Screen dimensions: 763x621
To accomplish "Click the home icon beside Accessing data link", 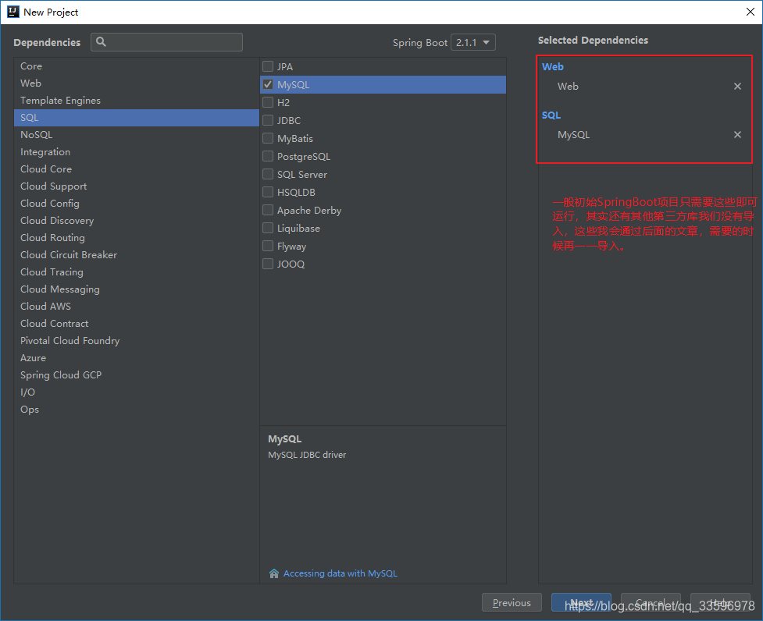I will pos(274,573).
